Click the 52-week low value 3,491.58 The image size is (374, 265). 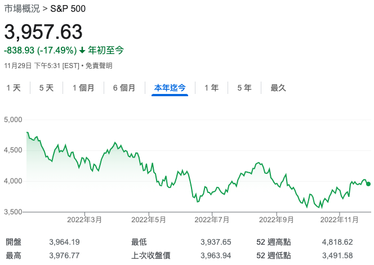click(337, 255)
